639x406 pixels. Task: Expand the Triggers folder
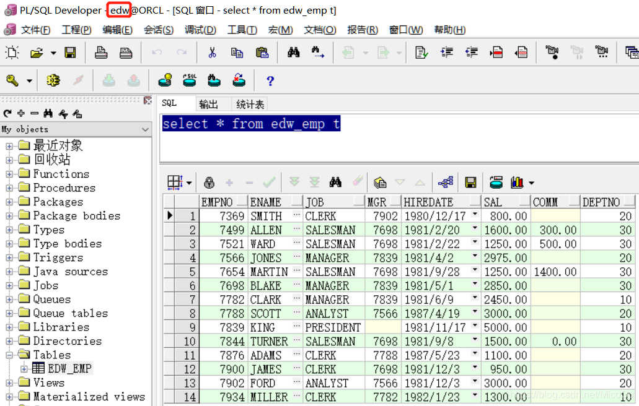pyautogui.click(x=9, y=257)
